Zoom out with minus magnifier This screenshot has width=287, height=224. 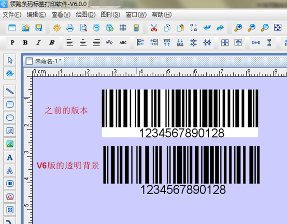click(251, 28)
